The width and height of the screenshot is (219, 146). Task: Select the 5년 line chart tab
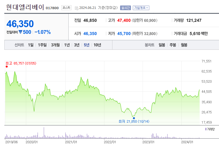point(87,45)
